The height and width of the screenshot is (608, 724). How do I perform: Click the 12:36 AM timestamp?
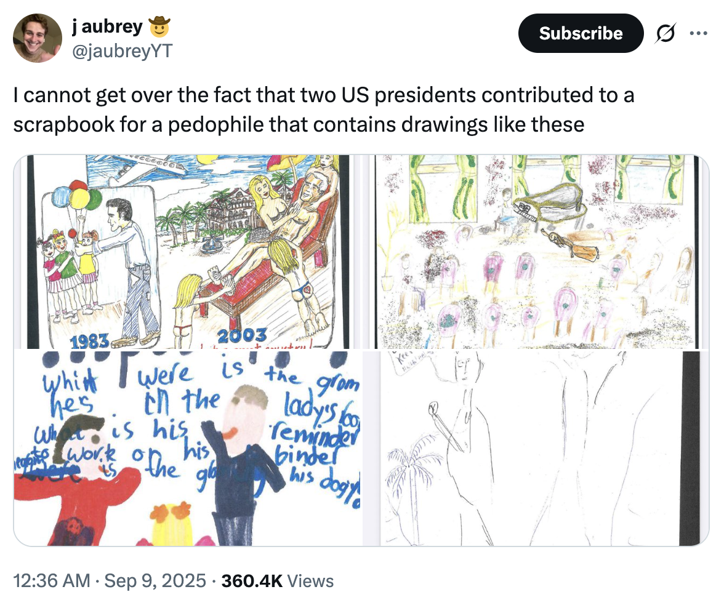pos(52,580)
